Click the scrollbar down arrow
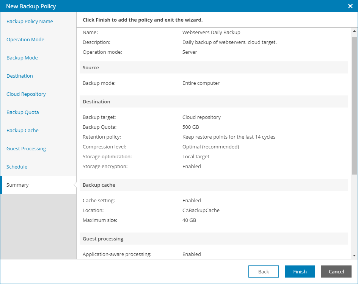Viewport: 358px width, 284px height. [x=354, y=256]
